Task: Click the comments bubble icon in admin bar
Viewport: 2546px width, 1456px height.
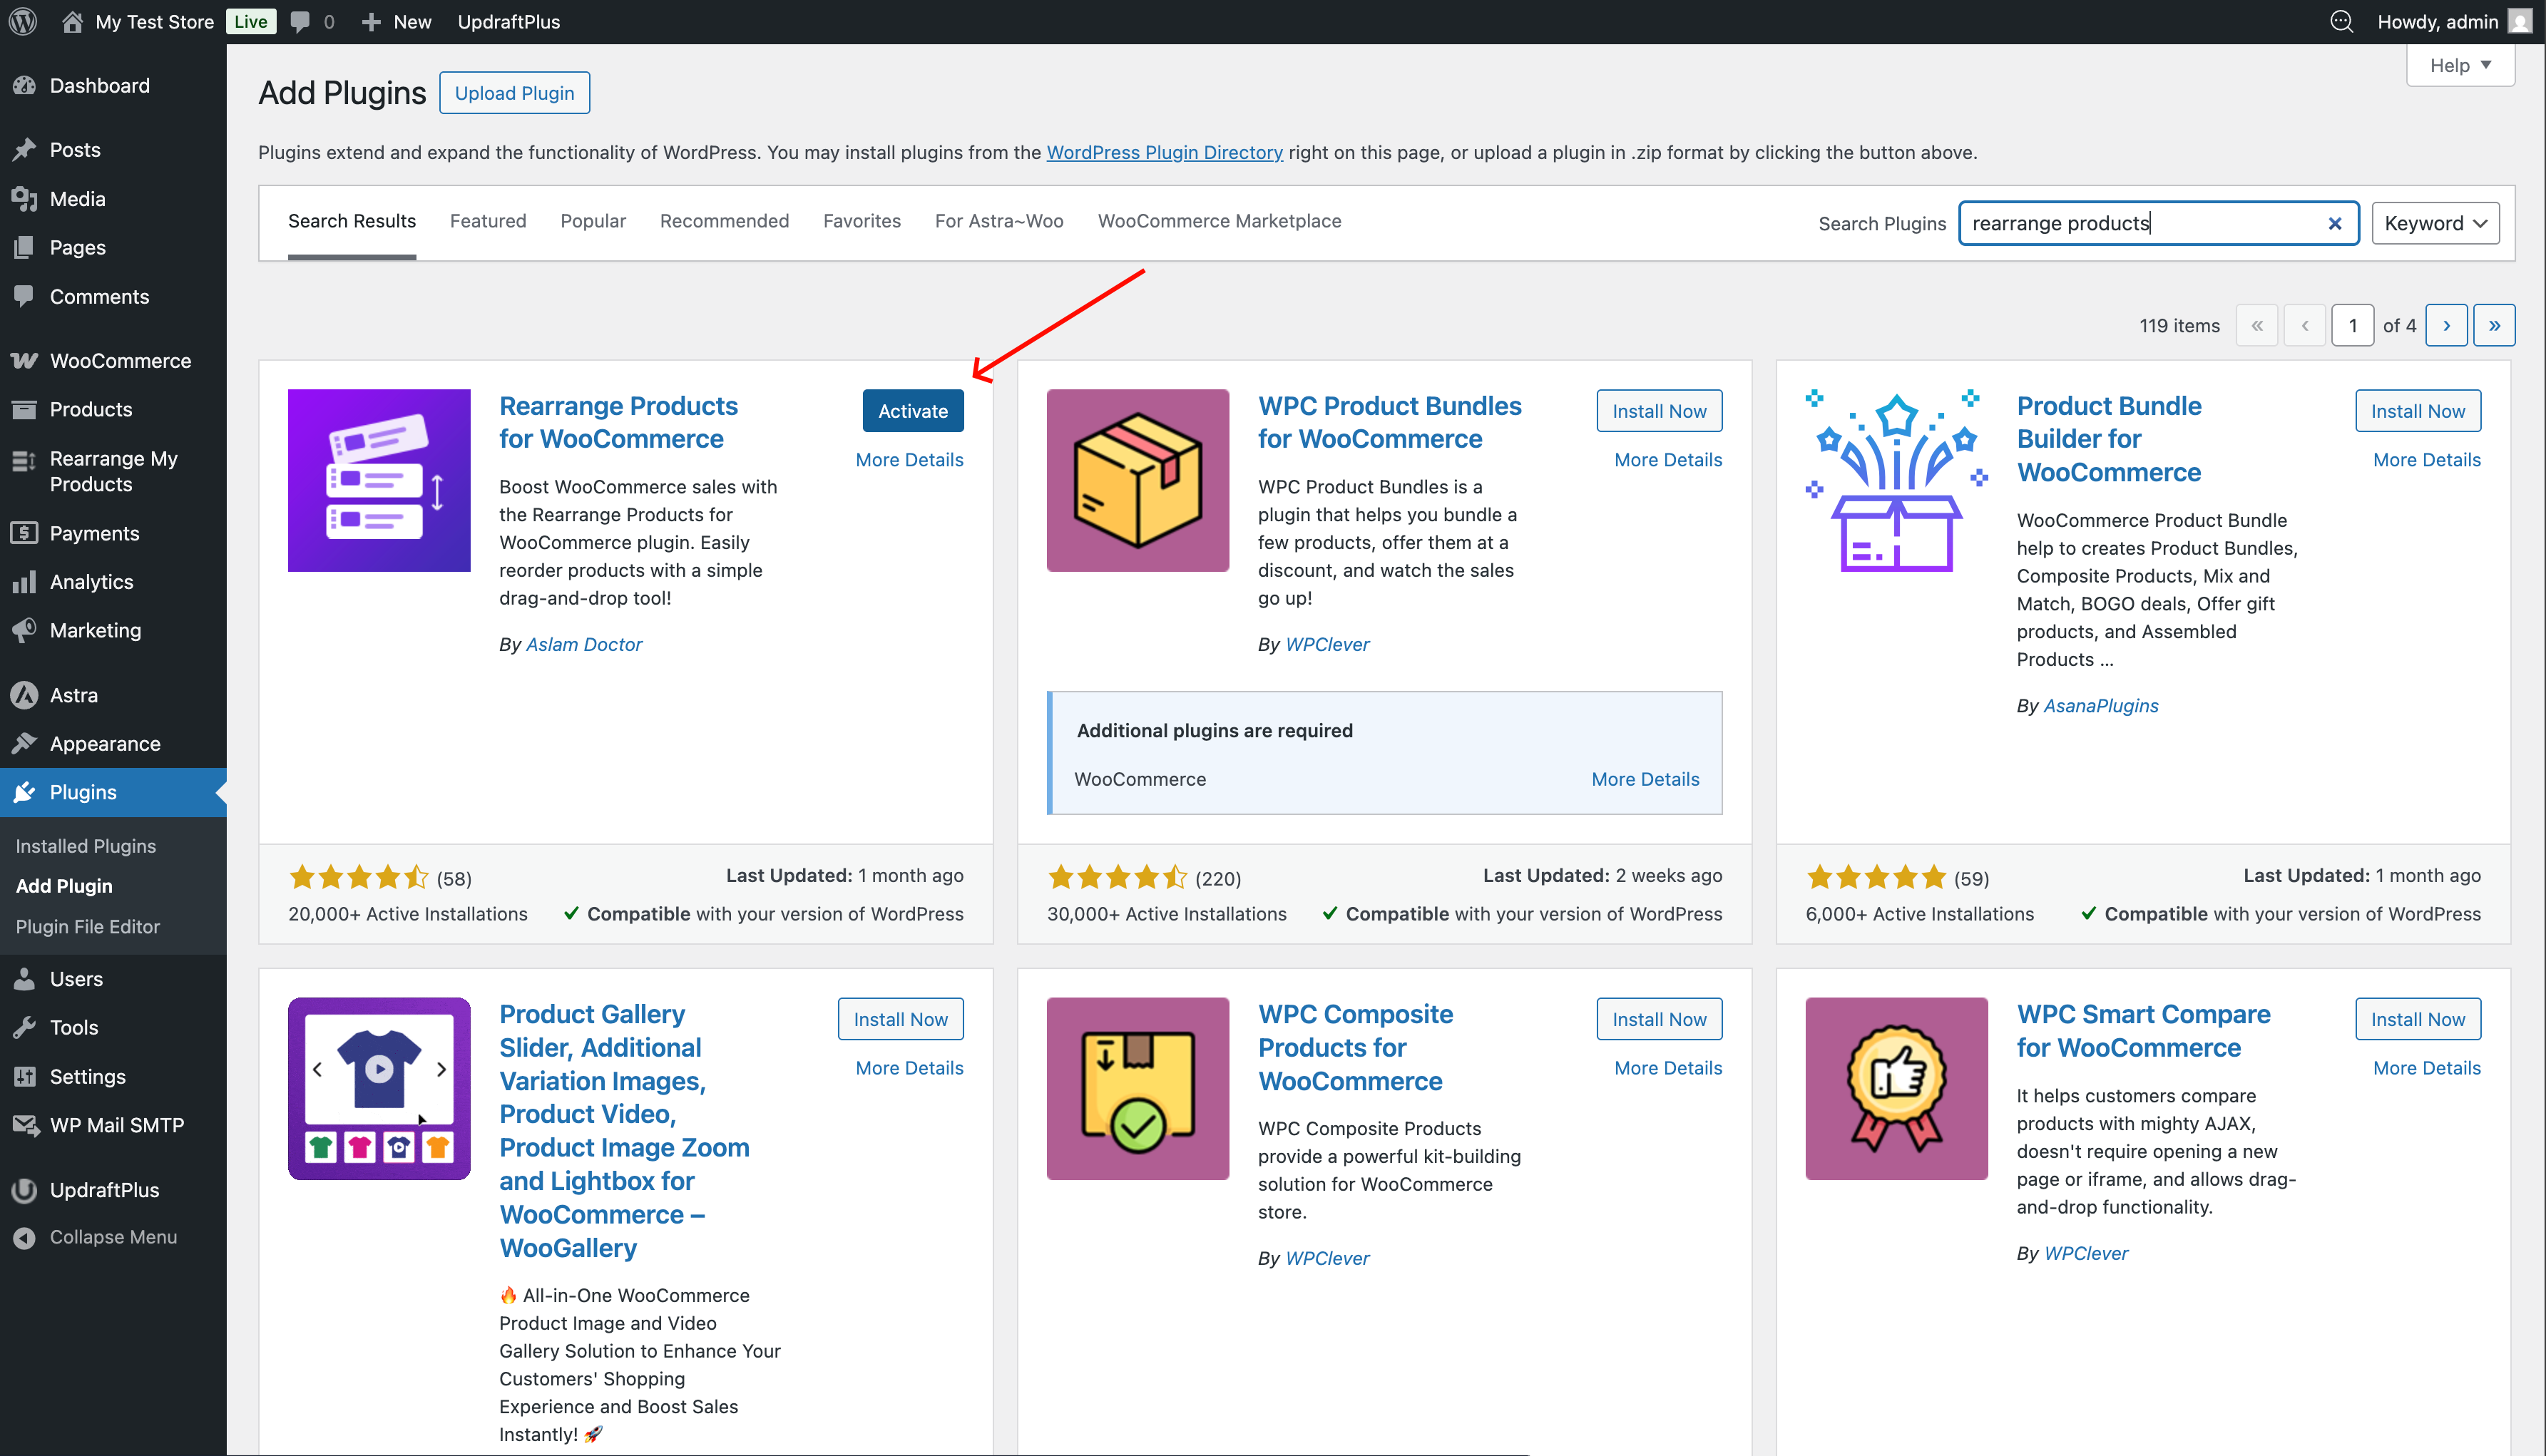Action: pos(300,21)
